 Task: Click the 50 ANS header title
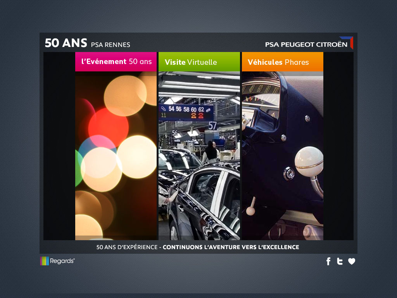point(66,43)
